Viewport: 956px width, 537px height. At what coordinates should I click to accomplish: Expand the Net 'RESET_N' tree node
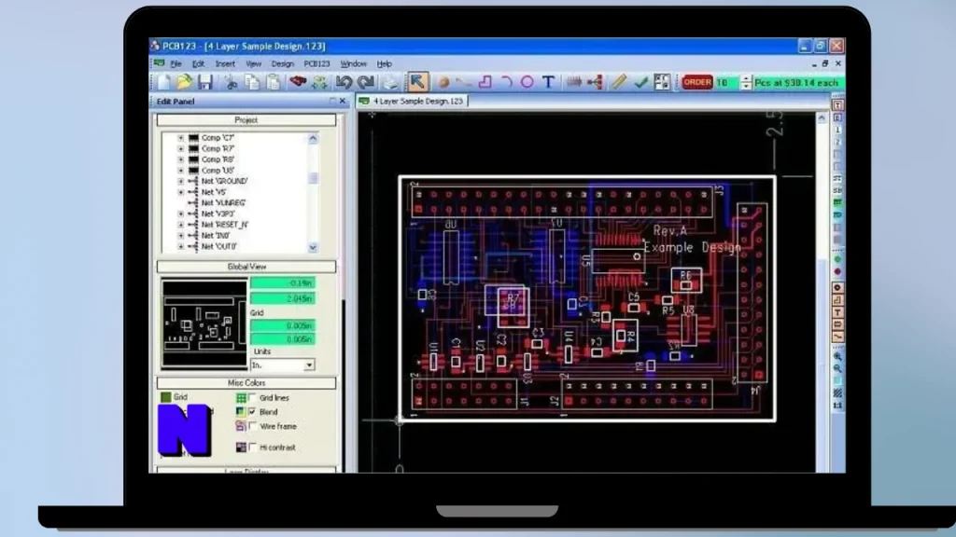tap(181, 225)
